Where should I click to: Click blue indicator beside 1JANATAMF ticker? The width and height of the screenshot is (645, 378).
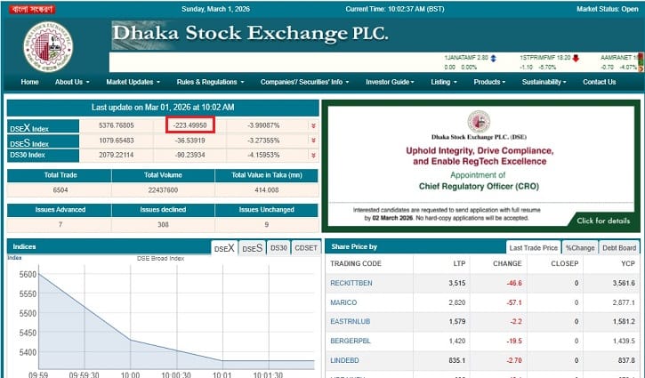(x=494, y=58)
